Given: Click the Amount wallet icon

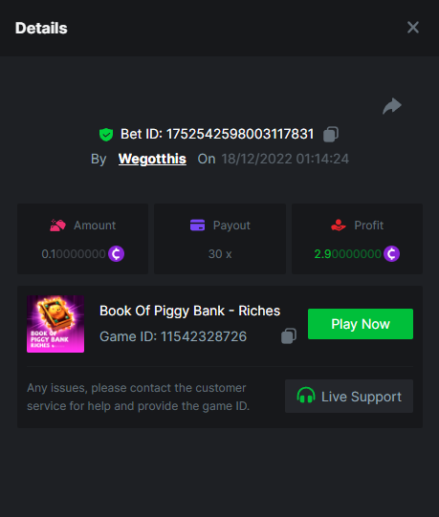Looking at the screenshot, I should 57,226.
